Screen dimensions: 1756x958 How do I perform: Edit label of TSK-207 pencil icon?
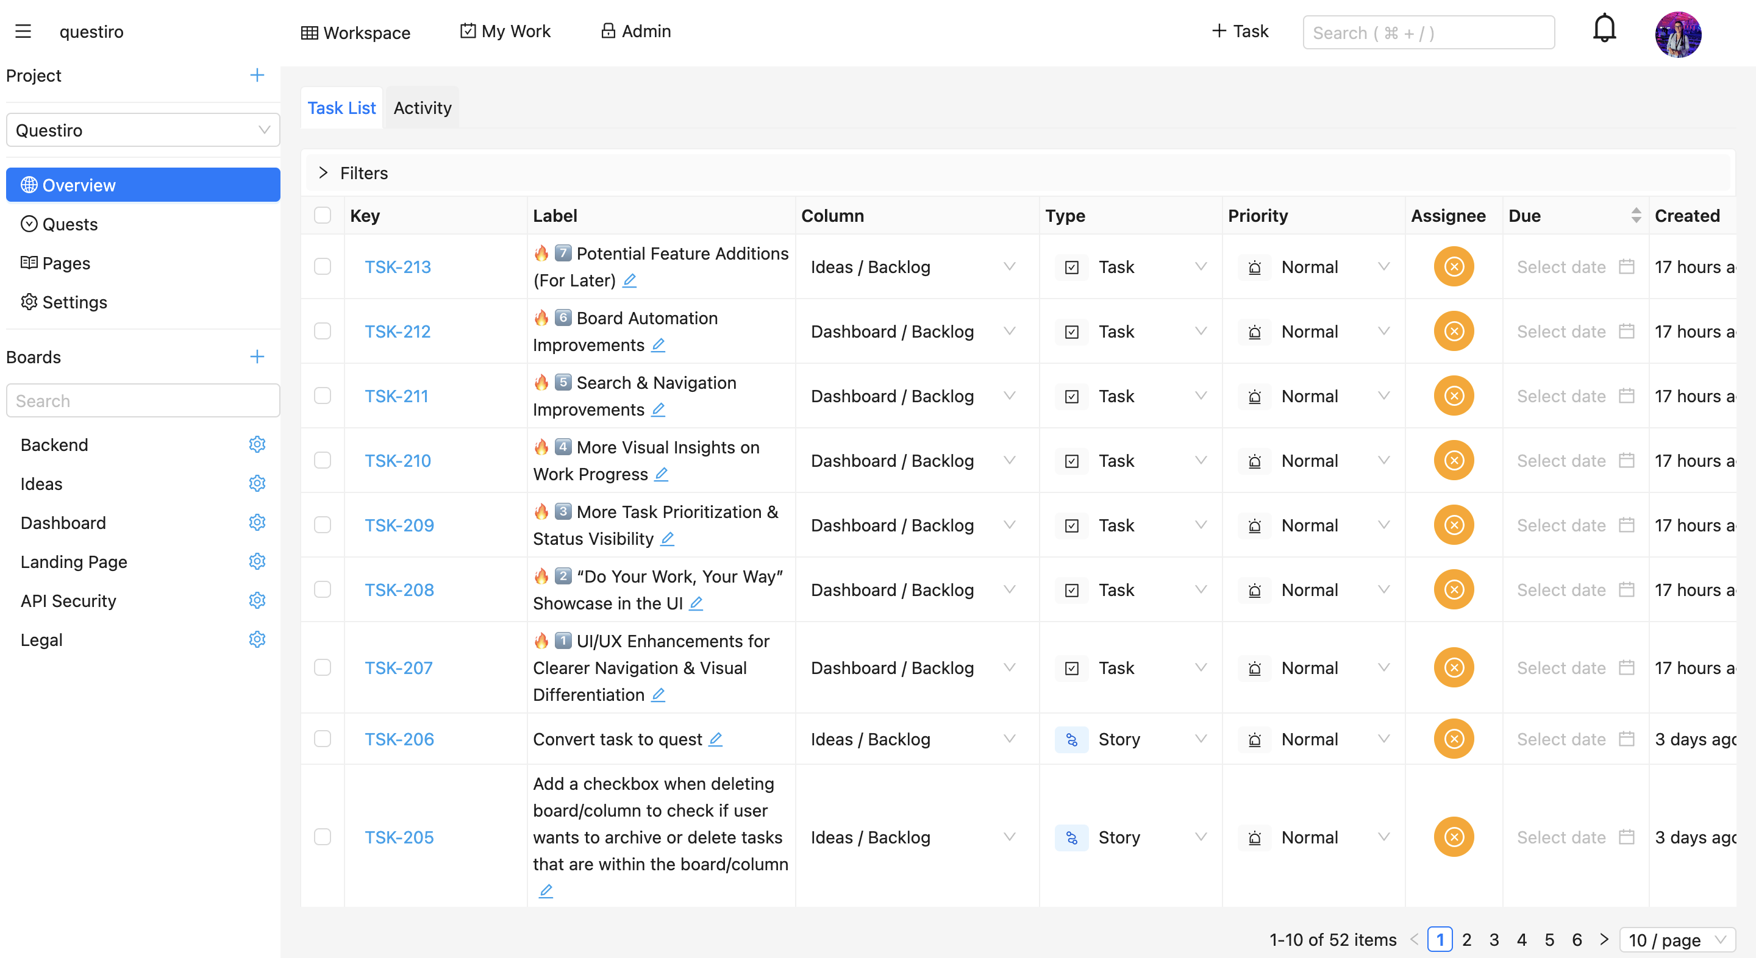pos(658,694)
